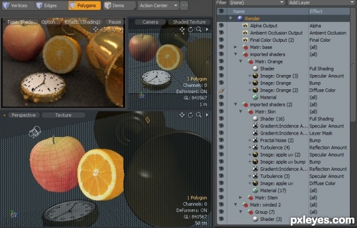This screenshot has width=357, height=228.
Task: Expand the Matr: Stem group
Action: [240, 198]
